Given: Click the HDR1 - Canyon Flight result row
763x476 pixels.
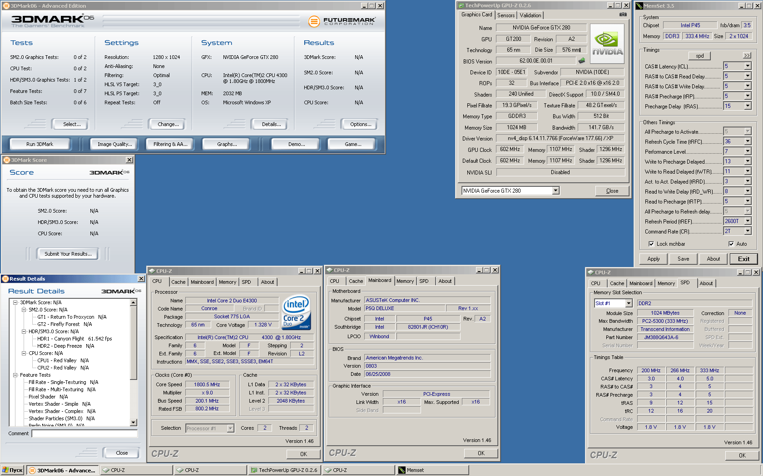Looking at the screenshot, I should coord(74,339).
